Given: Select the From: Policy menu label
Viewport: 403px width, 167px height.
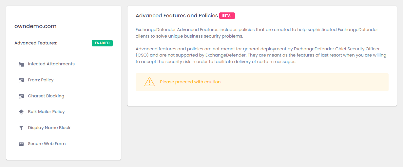Looking at the screenshot, I should (41, 80).
